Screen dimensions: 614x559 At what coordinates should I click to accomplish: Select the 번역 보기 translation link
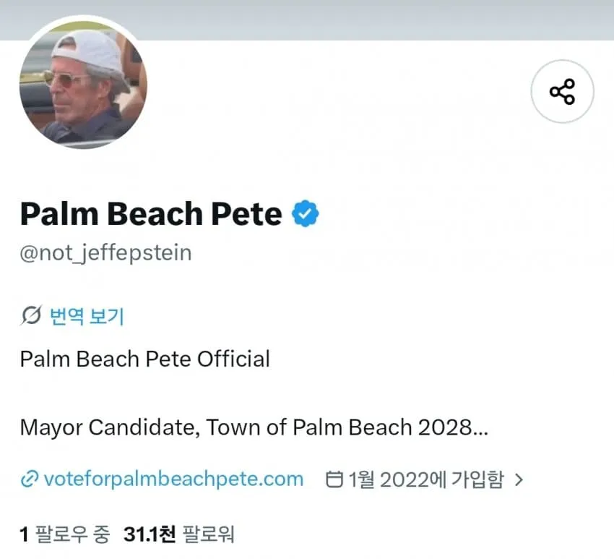pos(87,316)
